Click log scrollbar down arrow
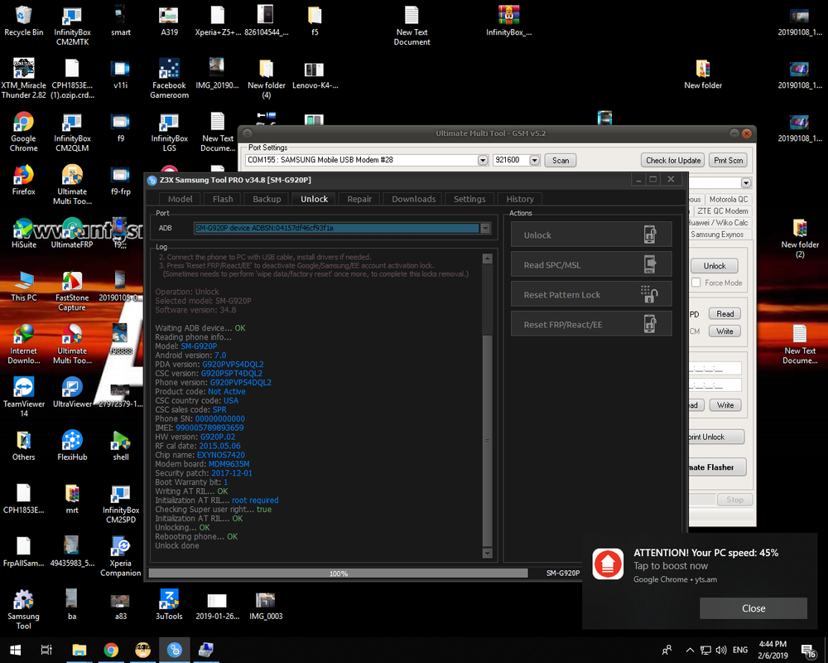This screenshot has height=663, width=828. pyautogui.click(x=488, y=553)
